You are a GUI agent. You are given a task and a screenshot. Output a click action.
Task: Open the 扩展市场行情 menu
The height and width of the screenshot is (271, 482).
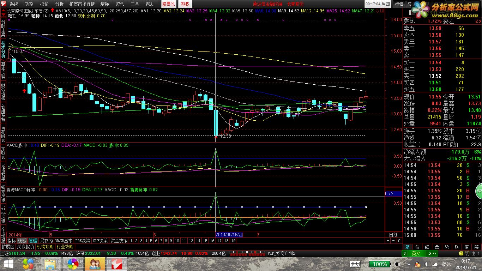pyautogui.click(x=82, y=4)
